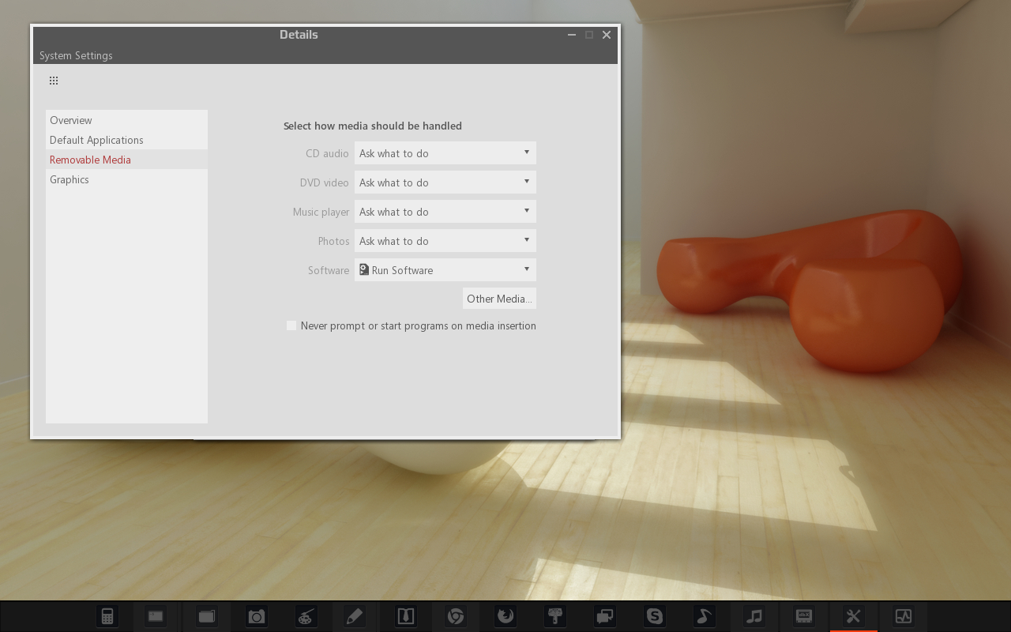This screenshot has width=1011, height=632.
Task: Click the 'Software' label
Action: pyautogui.click(x=329, y=270)
